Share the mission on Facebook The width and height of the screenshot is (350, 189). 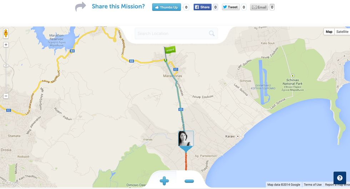(202, 7)
